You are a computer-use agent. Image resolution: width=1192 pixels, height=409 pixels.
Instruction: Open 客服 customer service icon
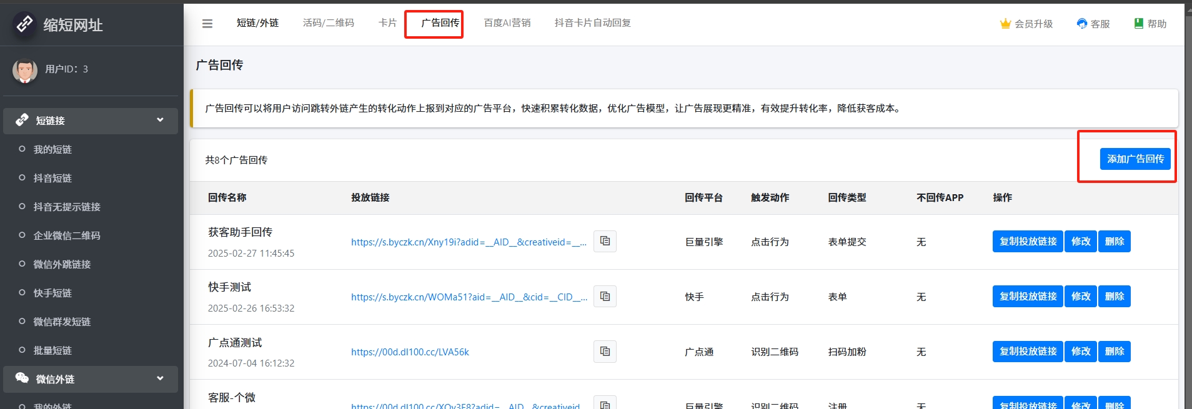click(x=1082, y=24)
